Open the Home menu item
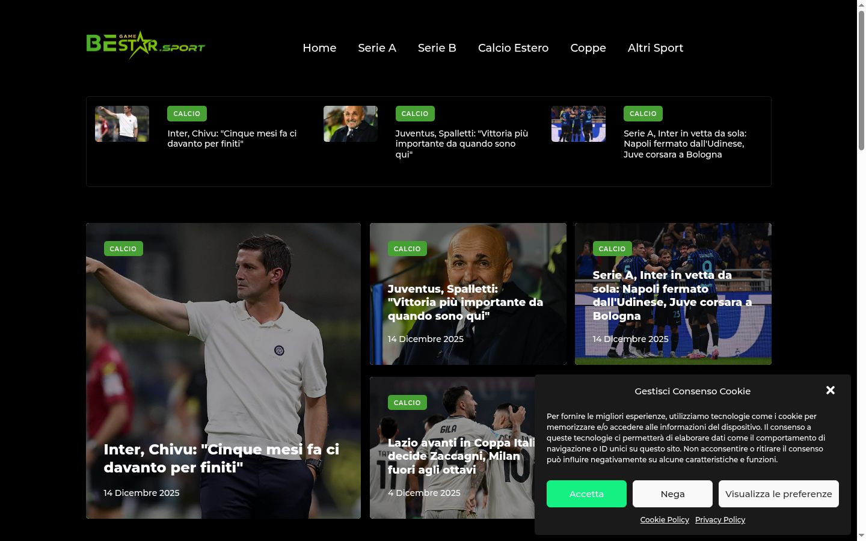The height and width of the screenshot is (541, 866). coord(319,48)
